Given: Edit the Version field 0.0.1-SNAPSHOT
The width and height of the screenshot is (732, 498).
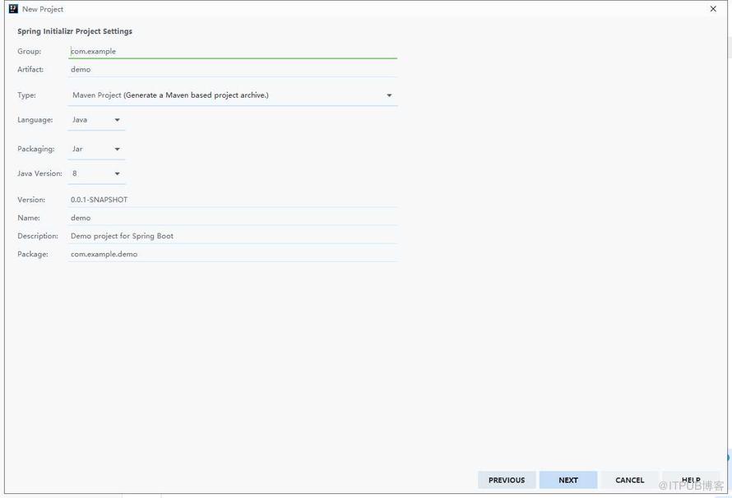Looking at the screenshot, I should (x=233, y=200).
